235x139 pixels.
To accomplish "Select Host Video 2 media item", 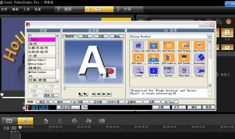I will click(42, 60).
